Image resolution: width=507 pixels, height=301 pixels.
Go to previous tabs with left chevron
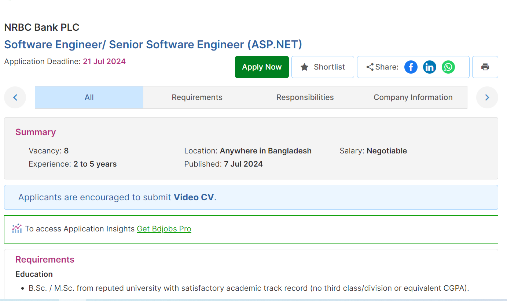[15, 97]
